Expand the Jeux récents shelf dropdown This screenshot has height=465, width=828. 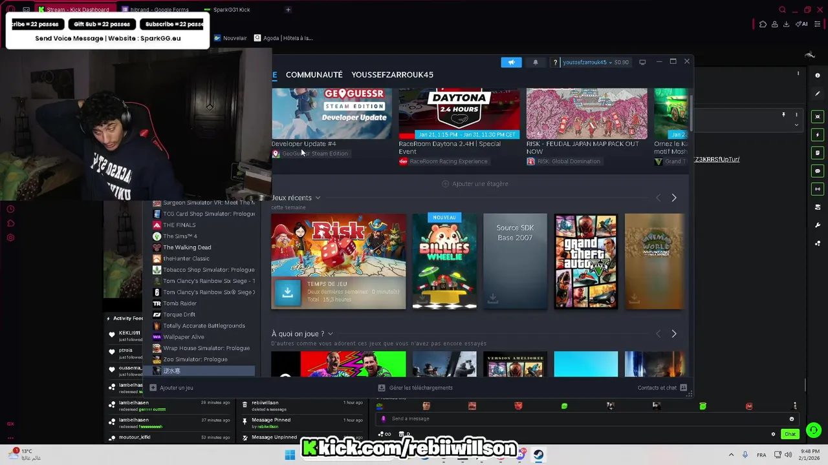tap(318, 198)
